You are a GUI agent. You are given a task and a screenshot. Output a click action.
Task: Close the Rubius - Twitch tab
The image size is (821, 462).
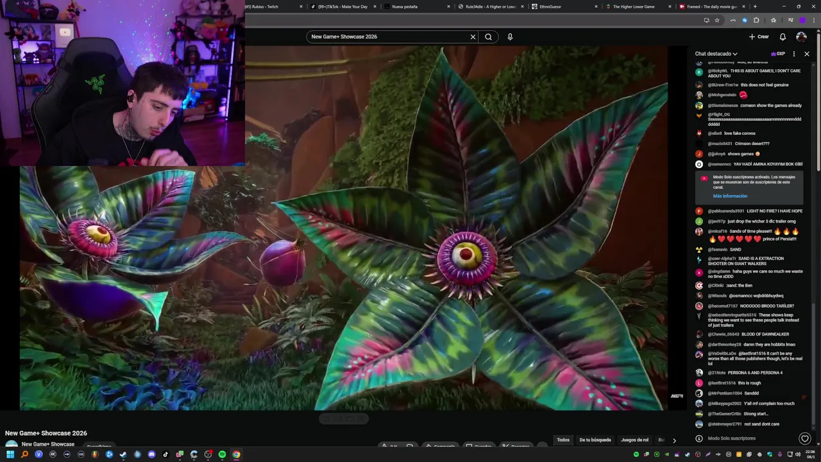tap(301, 6)
